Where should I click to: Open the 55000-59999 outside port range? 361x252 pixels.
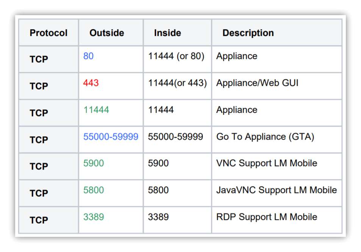(111, 137)
